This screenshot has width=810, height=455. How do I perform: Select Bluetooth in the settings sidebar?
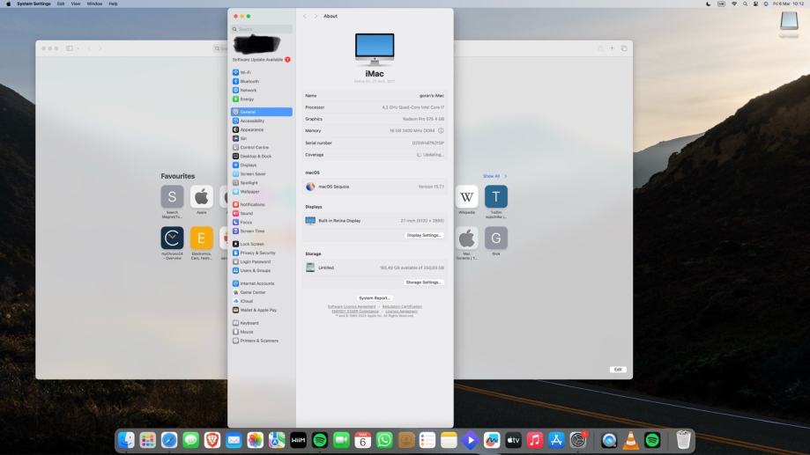(249, 81)
